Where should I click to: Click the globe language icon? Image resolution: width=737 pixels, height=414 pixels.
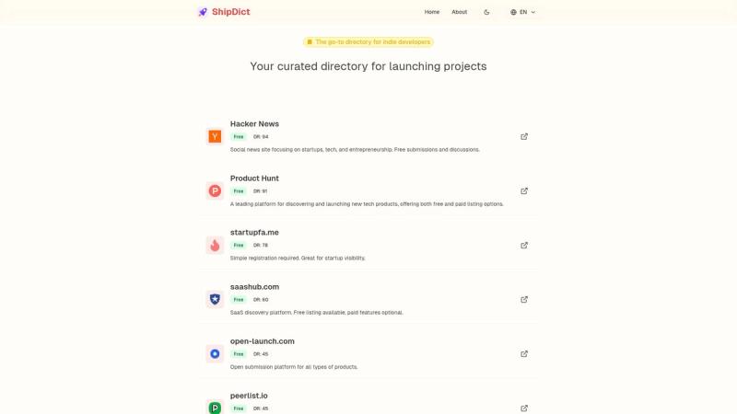pos(513,12)
